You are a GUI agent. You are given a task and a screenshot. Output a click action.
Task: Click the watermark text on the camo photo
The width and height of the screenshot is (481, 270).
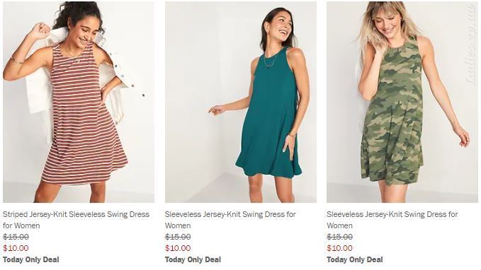click(471, 45)
